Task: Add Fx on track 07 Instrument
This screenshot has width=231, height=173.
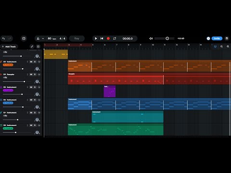Action: [5, 116]
